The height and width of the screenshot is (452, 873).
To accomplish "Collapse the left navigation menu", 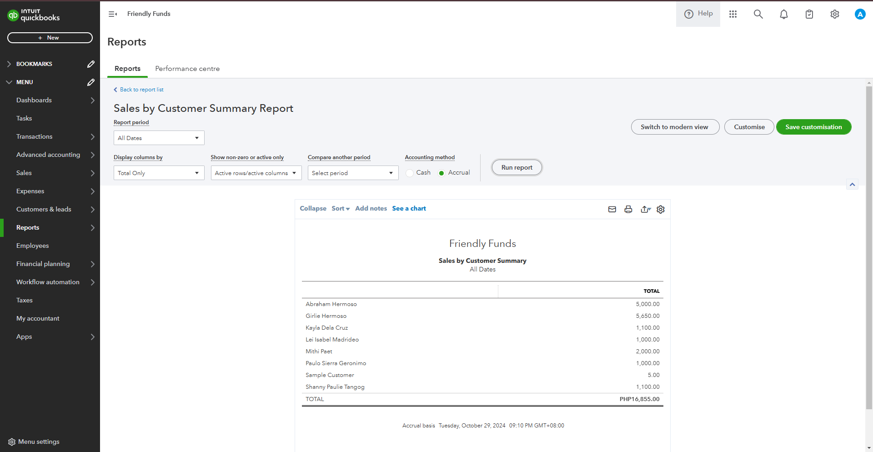I will pyautogui.click(x=113, y=14).
